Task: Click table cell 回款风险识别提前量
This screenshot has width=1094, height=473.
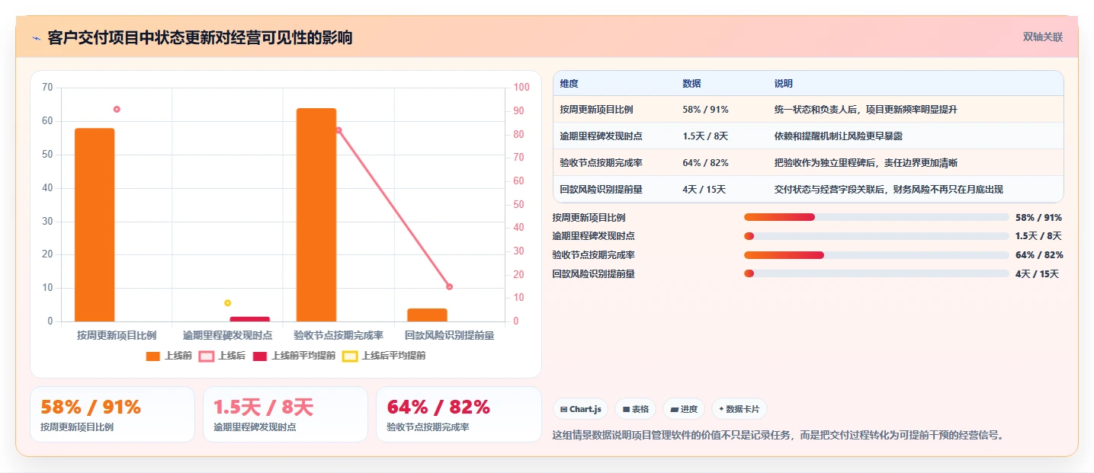Action: [601, 190]
